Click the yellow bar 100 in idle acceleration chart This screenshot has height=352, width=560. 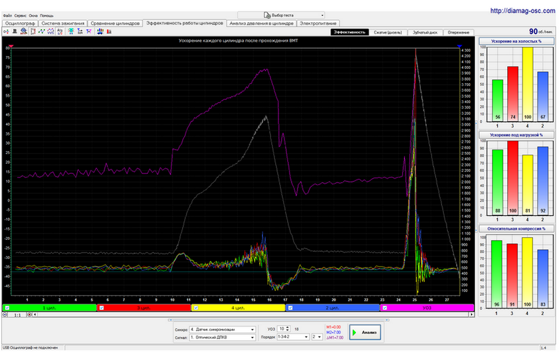[528, 84]
